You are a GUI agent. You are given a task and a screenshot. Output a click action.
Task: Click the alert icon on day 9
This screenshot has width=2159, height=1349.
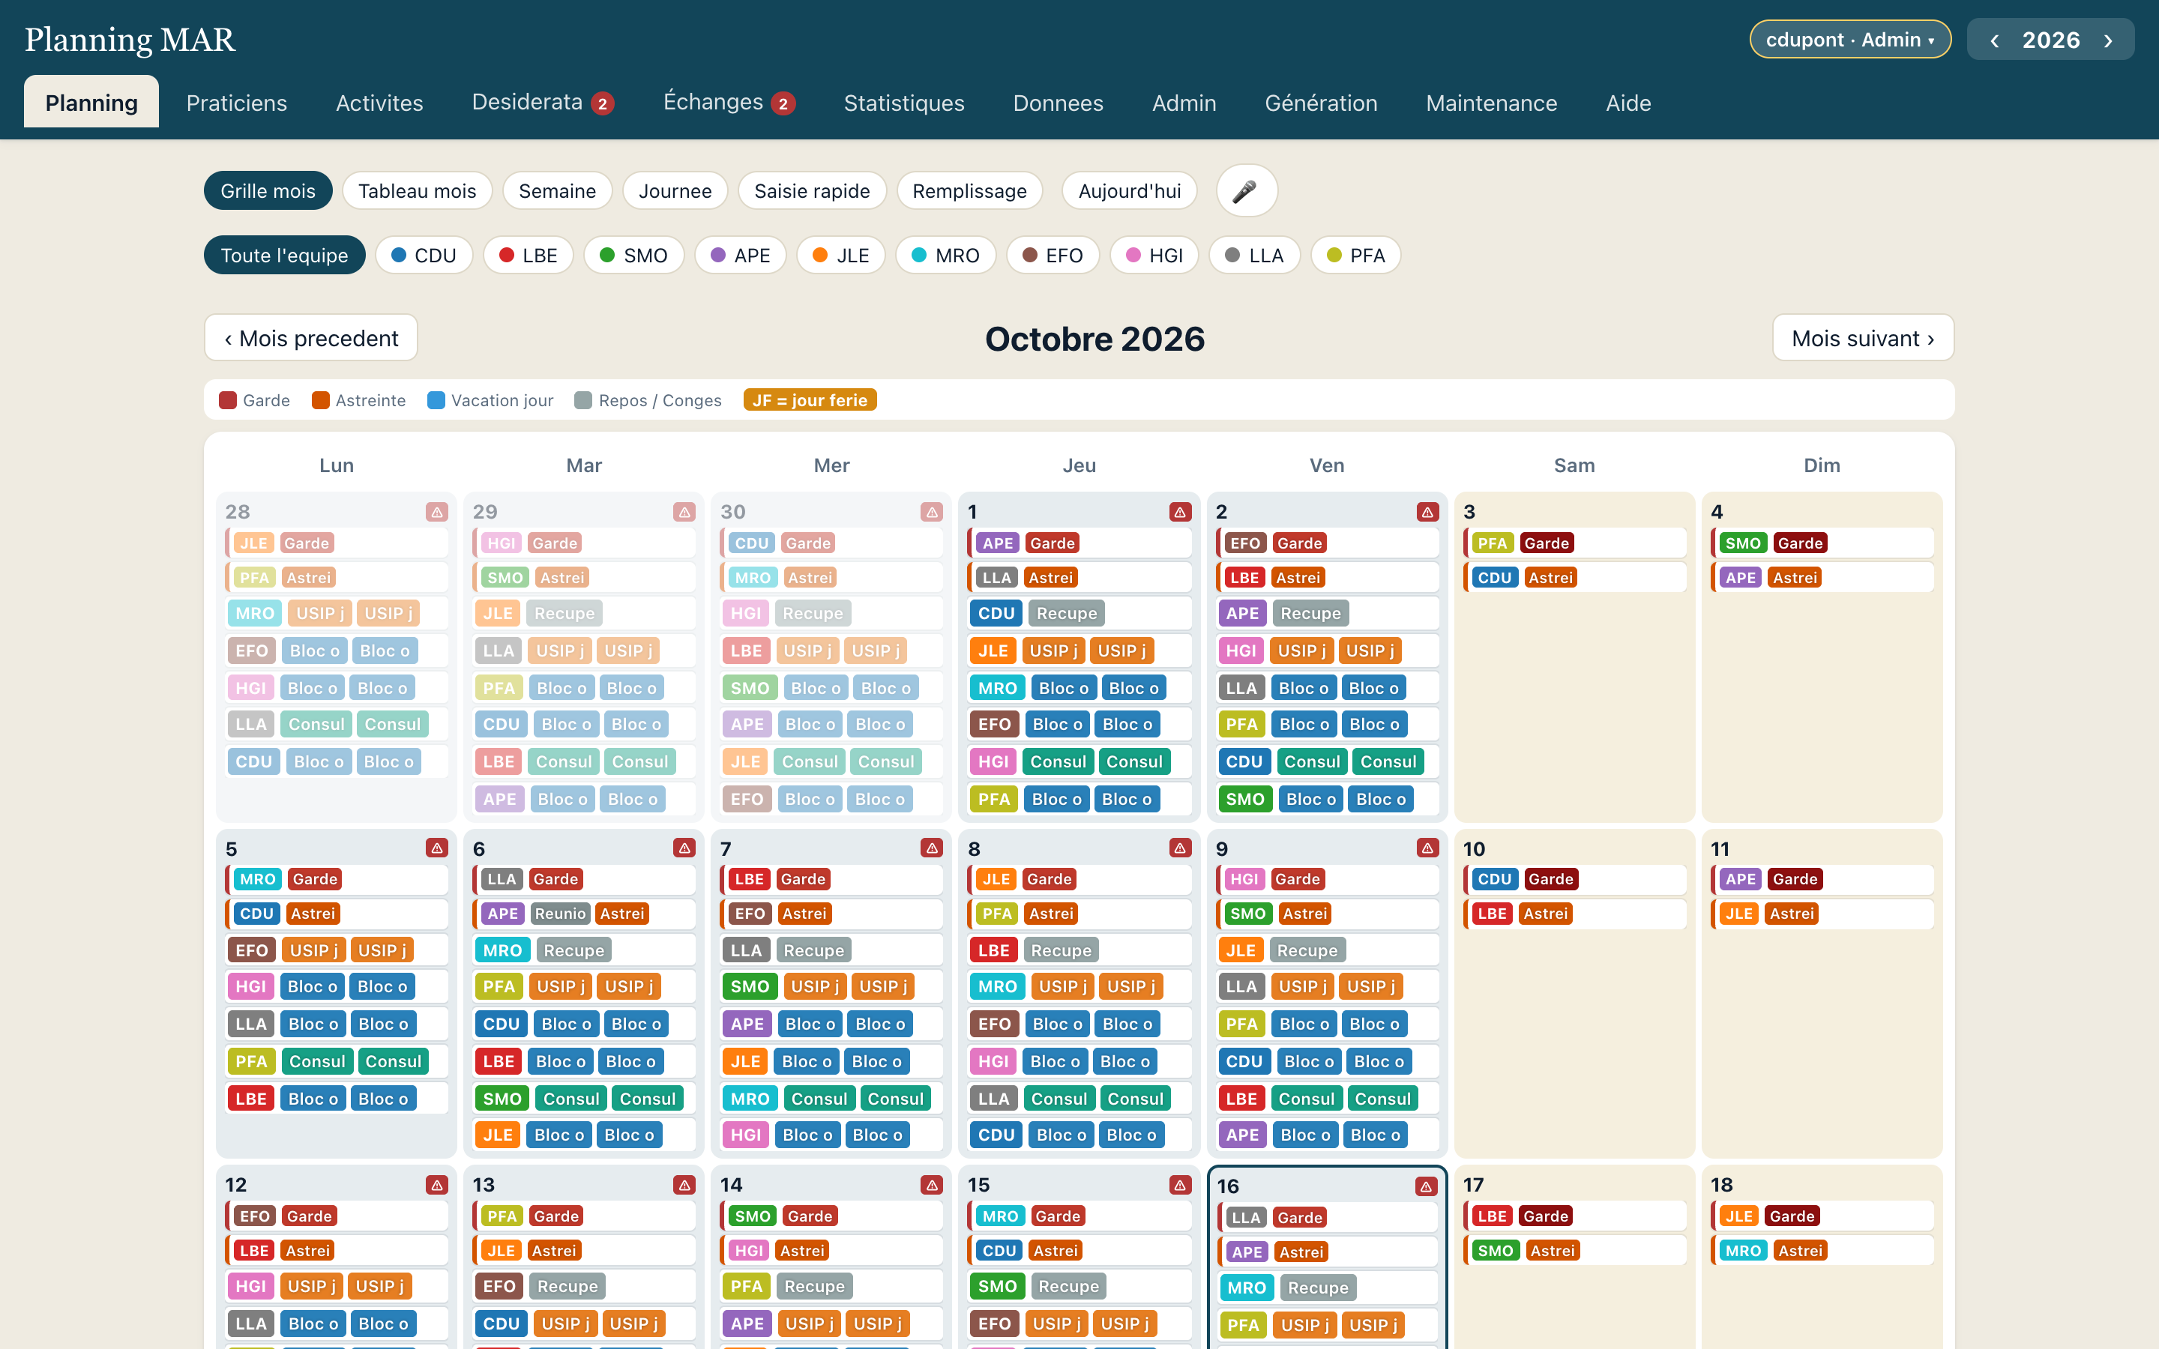(x=1427, y=848)
